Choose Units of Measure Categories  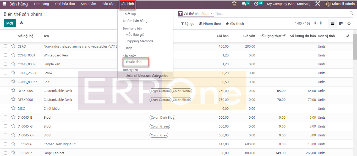tap(147, 76)
